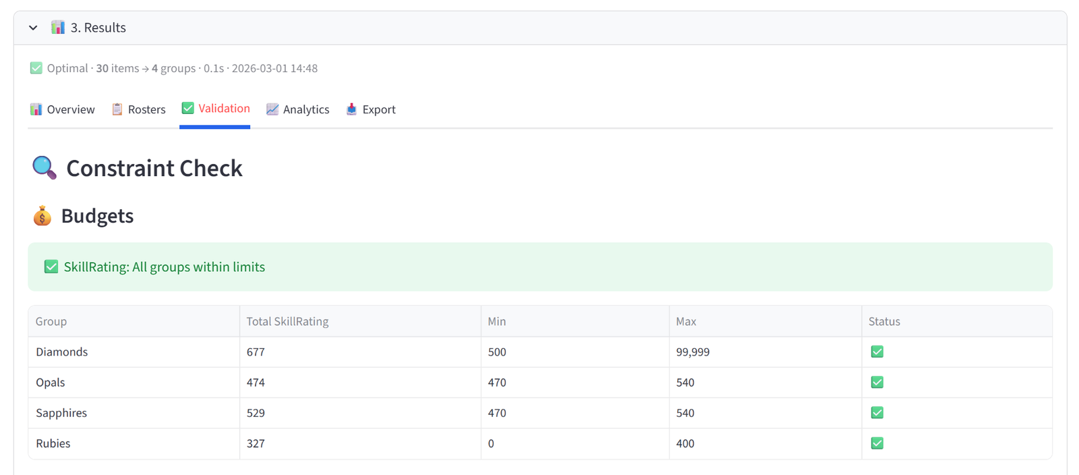Click the money bag Budgets icon

[x=42, y=216]
